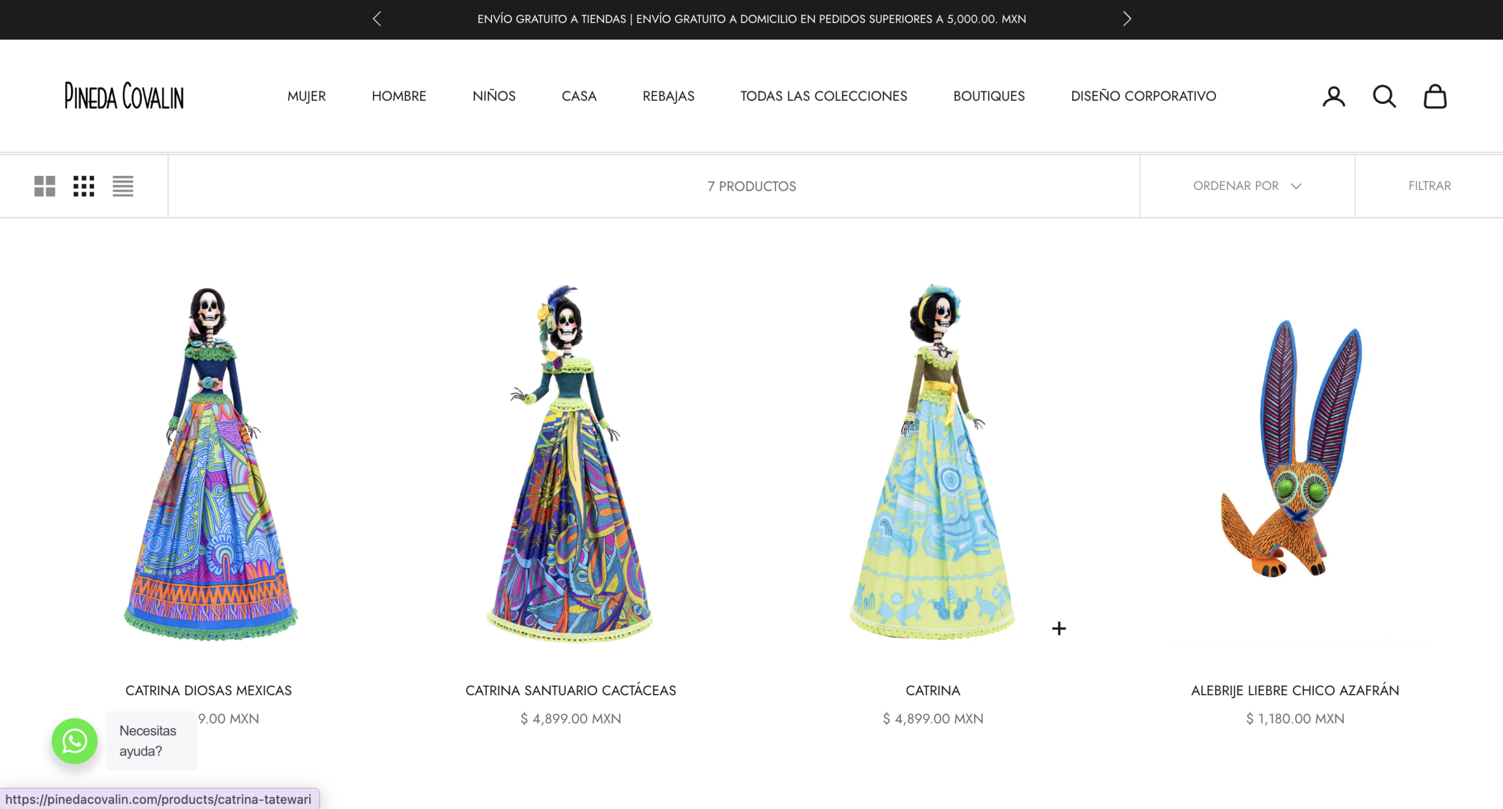The width and height of the screenshot is (1503, 809).
Task: Open the Todas Las Colecciones menu
Action: point(823,96)
